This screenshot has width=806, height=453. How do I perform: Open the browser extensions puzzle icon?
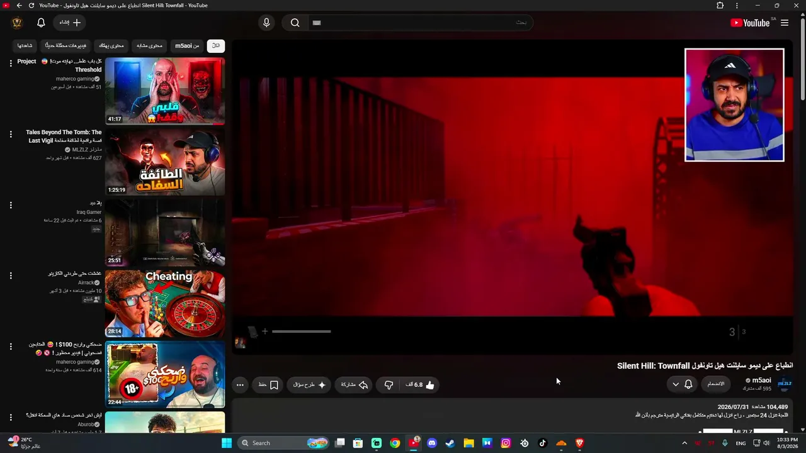pyautogui.click(x=720, y=5)
